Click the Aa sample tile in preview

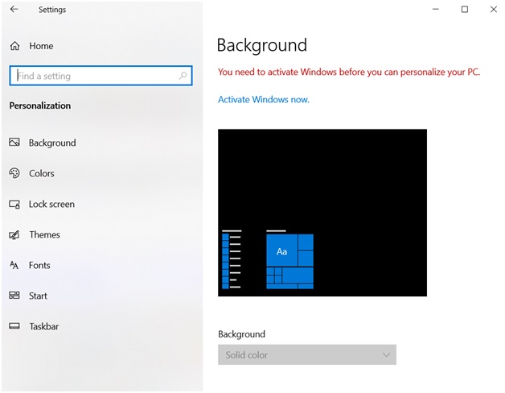[281, 251]
